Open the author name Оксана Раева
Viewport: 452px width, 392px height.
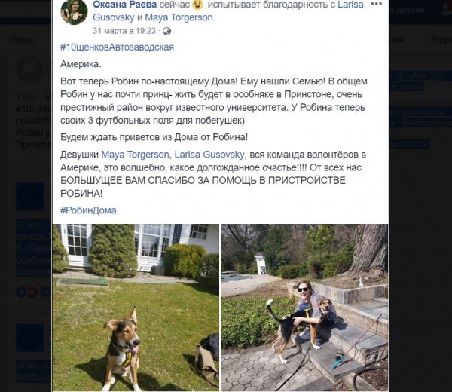point(125,5)
